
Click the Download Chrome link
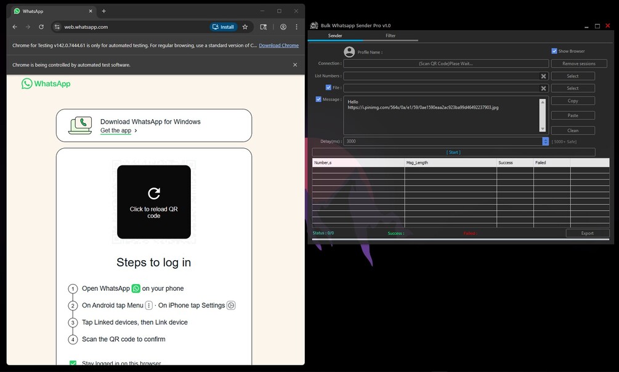tap(279, 46)
